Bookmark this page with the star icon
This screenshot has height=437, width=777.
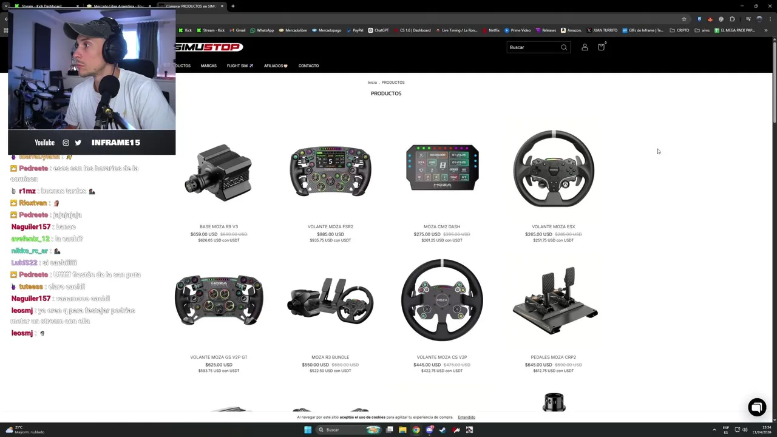(x=684, y=19)
